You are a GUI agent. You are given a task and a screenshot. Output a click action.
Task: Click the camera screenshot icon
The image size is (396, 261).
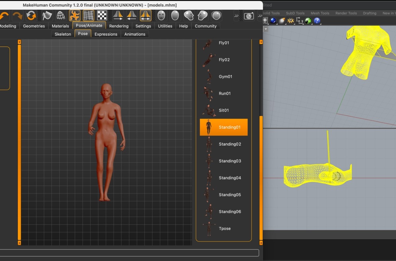point(249,16)
